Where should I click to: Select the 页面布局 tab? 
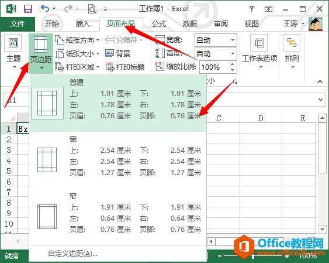(x=121, y=24)
